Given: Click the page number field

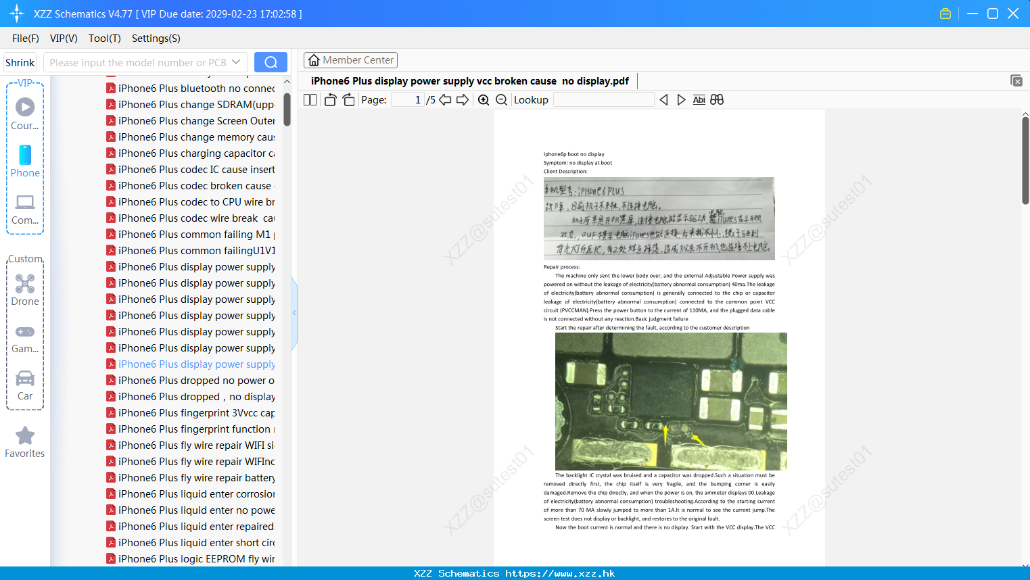Looking at the screenshot, I should click(407, 99).
